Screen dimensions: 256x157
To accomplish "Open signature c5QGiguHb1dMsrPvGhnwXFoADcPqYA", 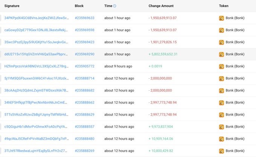I will 36,127.
